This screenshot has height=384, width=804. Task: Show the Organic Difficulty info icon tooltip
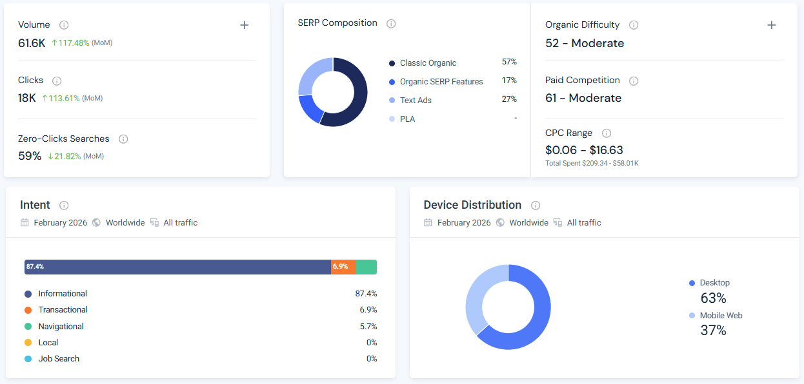tap(634, 25)
